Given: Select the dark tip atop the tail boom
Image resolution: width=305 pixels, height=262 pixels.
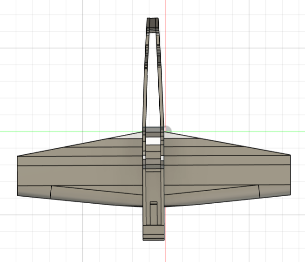Looking at the screenshot, I should [153, 22].
